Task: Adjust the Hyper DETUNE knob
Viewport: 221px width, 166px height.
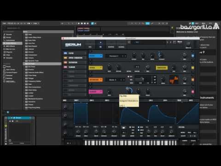Action: 118,67
